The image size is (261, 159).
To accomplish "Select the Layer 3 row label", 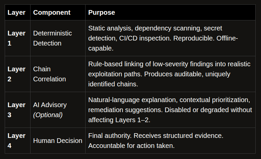I will (16, 110).
